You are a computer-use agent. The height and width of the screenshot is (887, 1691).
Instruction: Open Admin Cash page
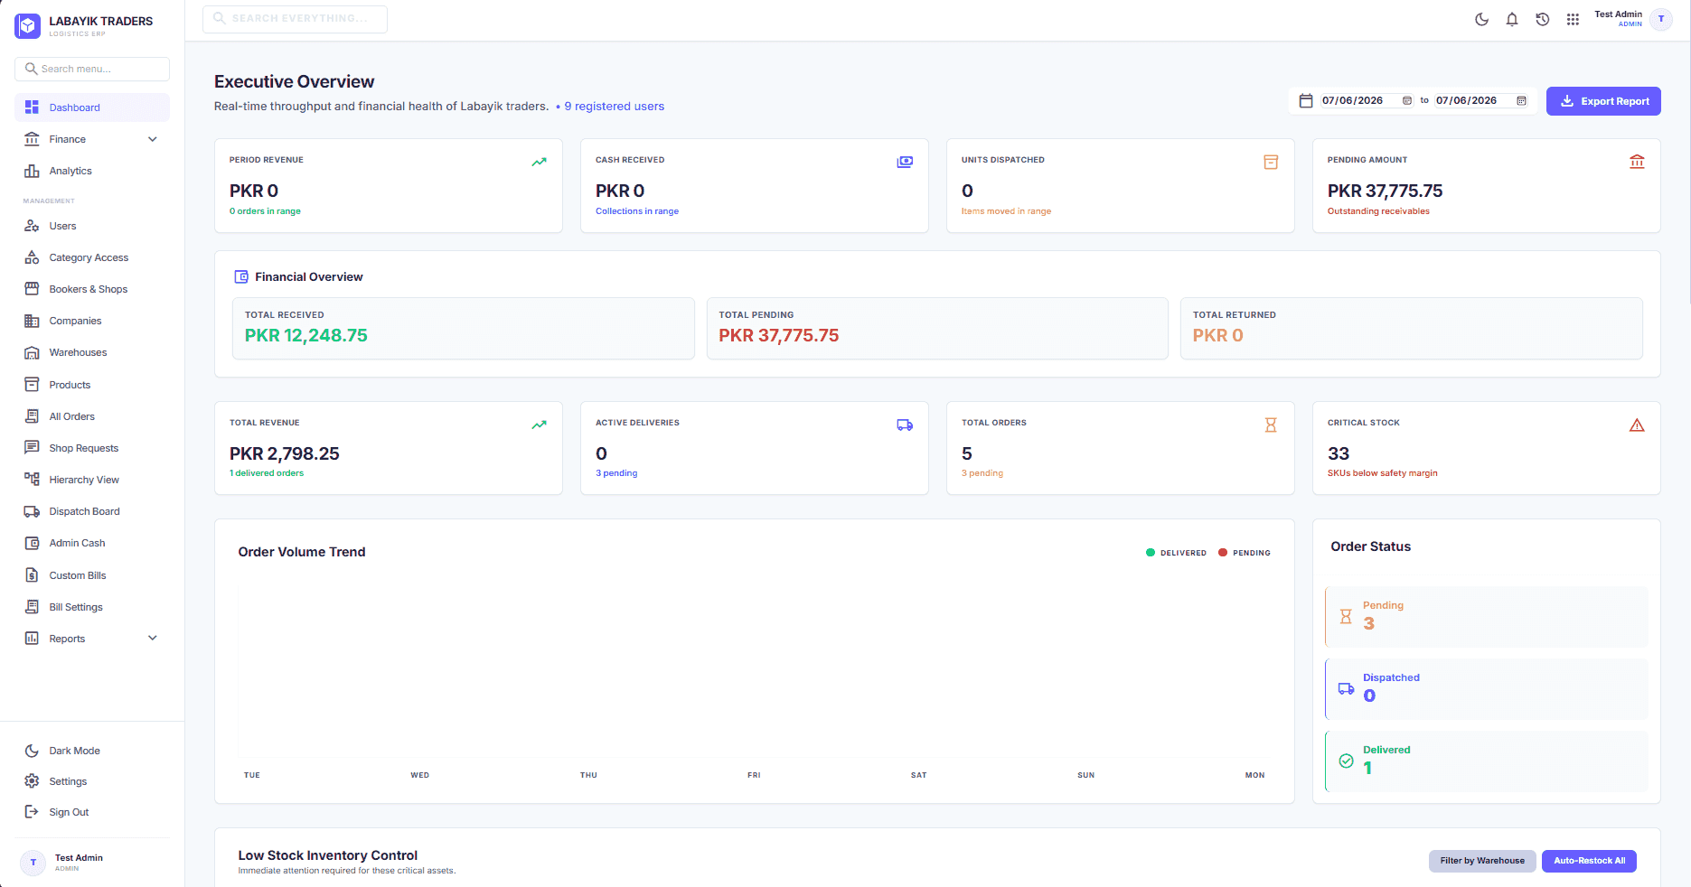[x=92, y=543]
